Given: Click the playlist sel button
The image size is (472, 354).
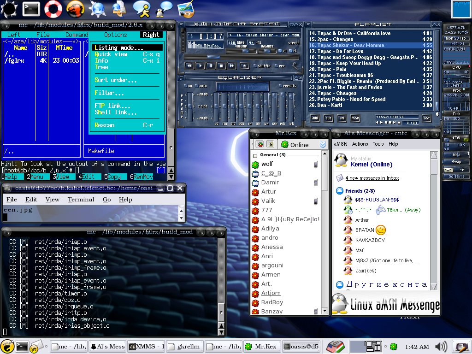Looking at the screenshot, I should (342, 118).
